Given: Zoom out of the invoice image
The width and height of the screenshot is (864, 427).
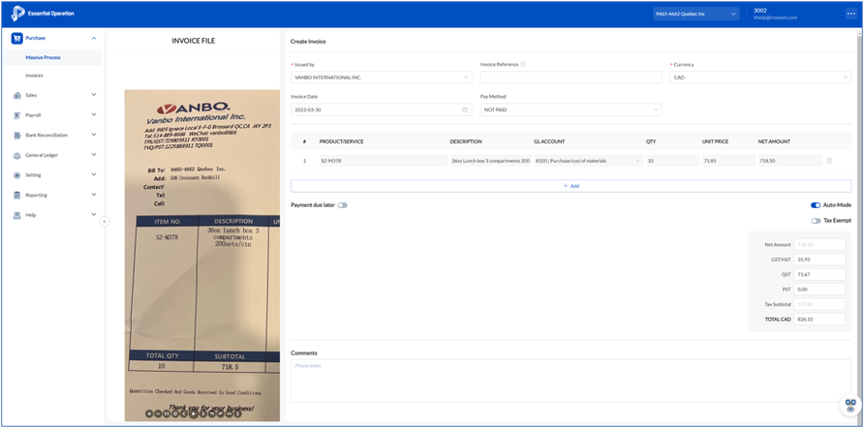Looking at the screenshot, I should (159, 414).
